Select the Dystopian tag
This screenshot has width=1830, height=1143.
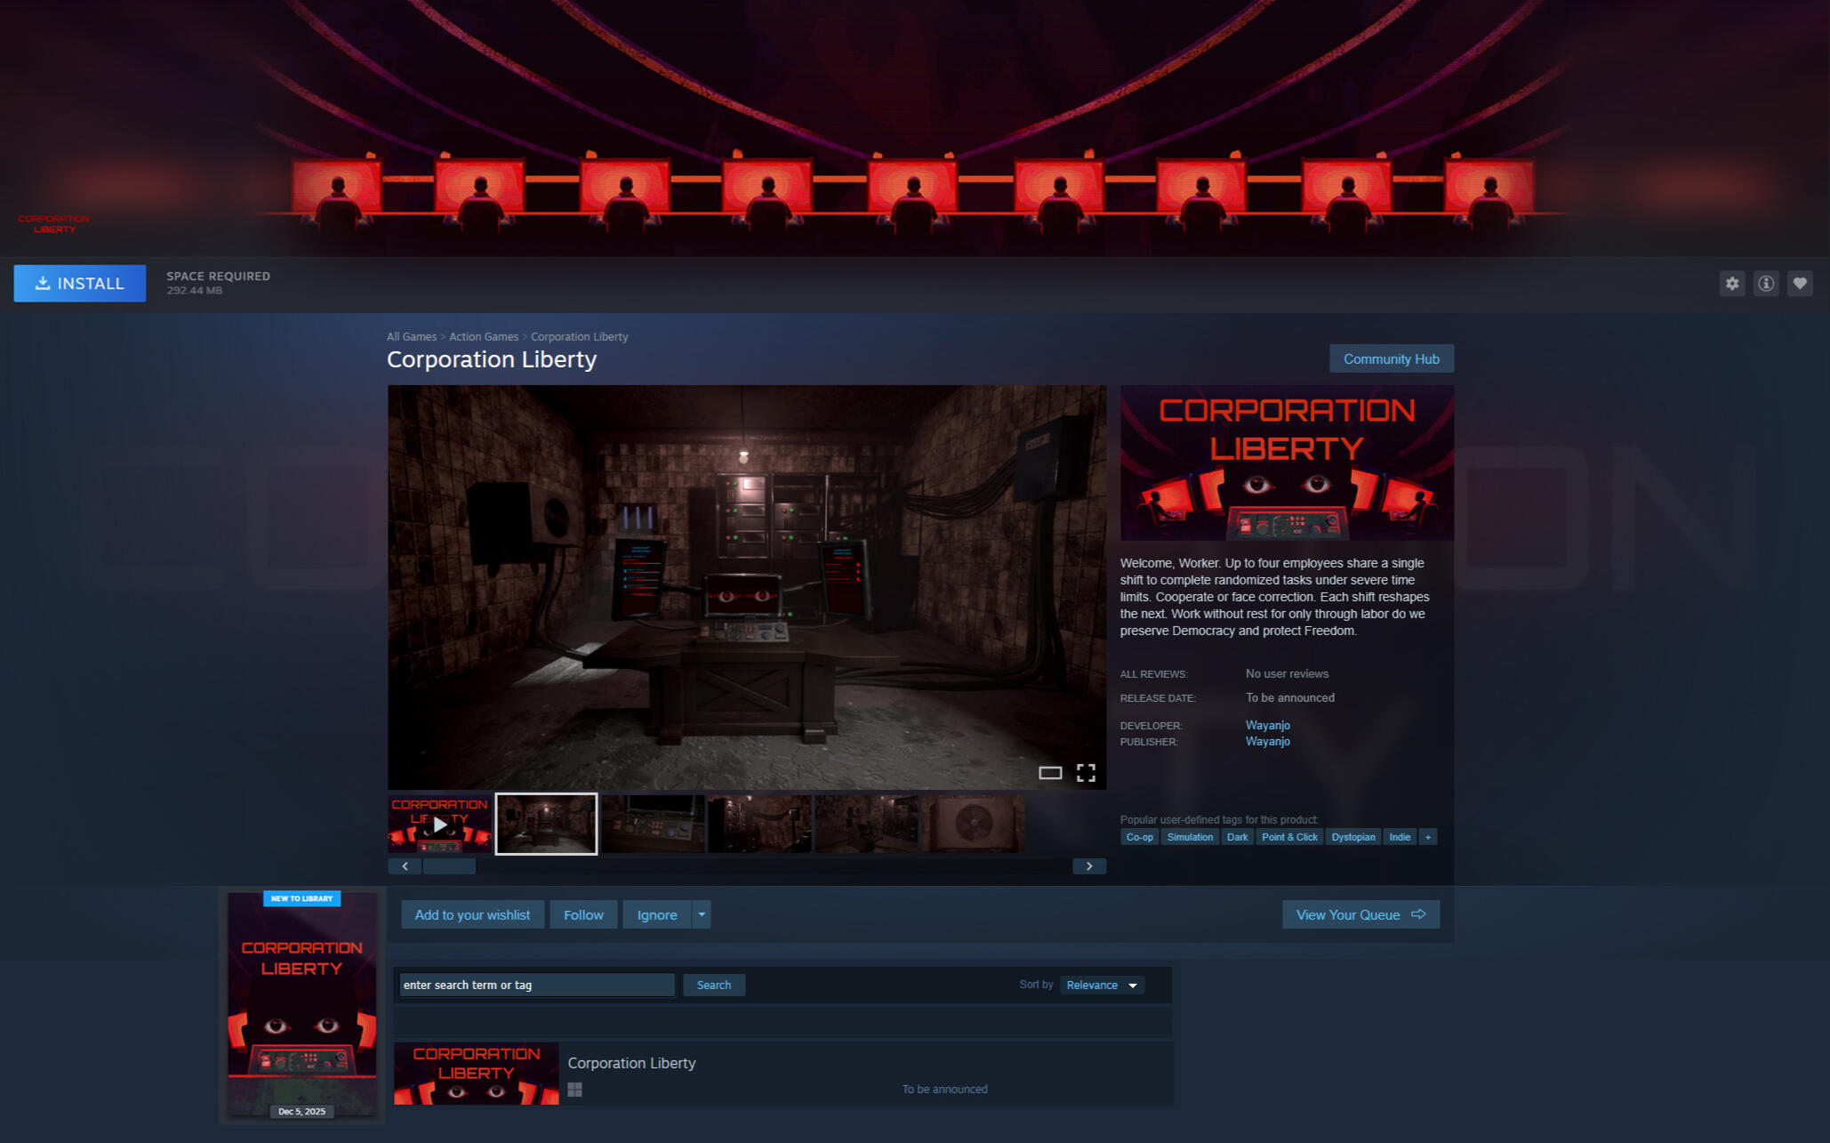1352,837
